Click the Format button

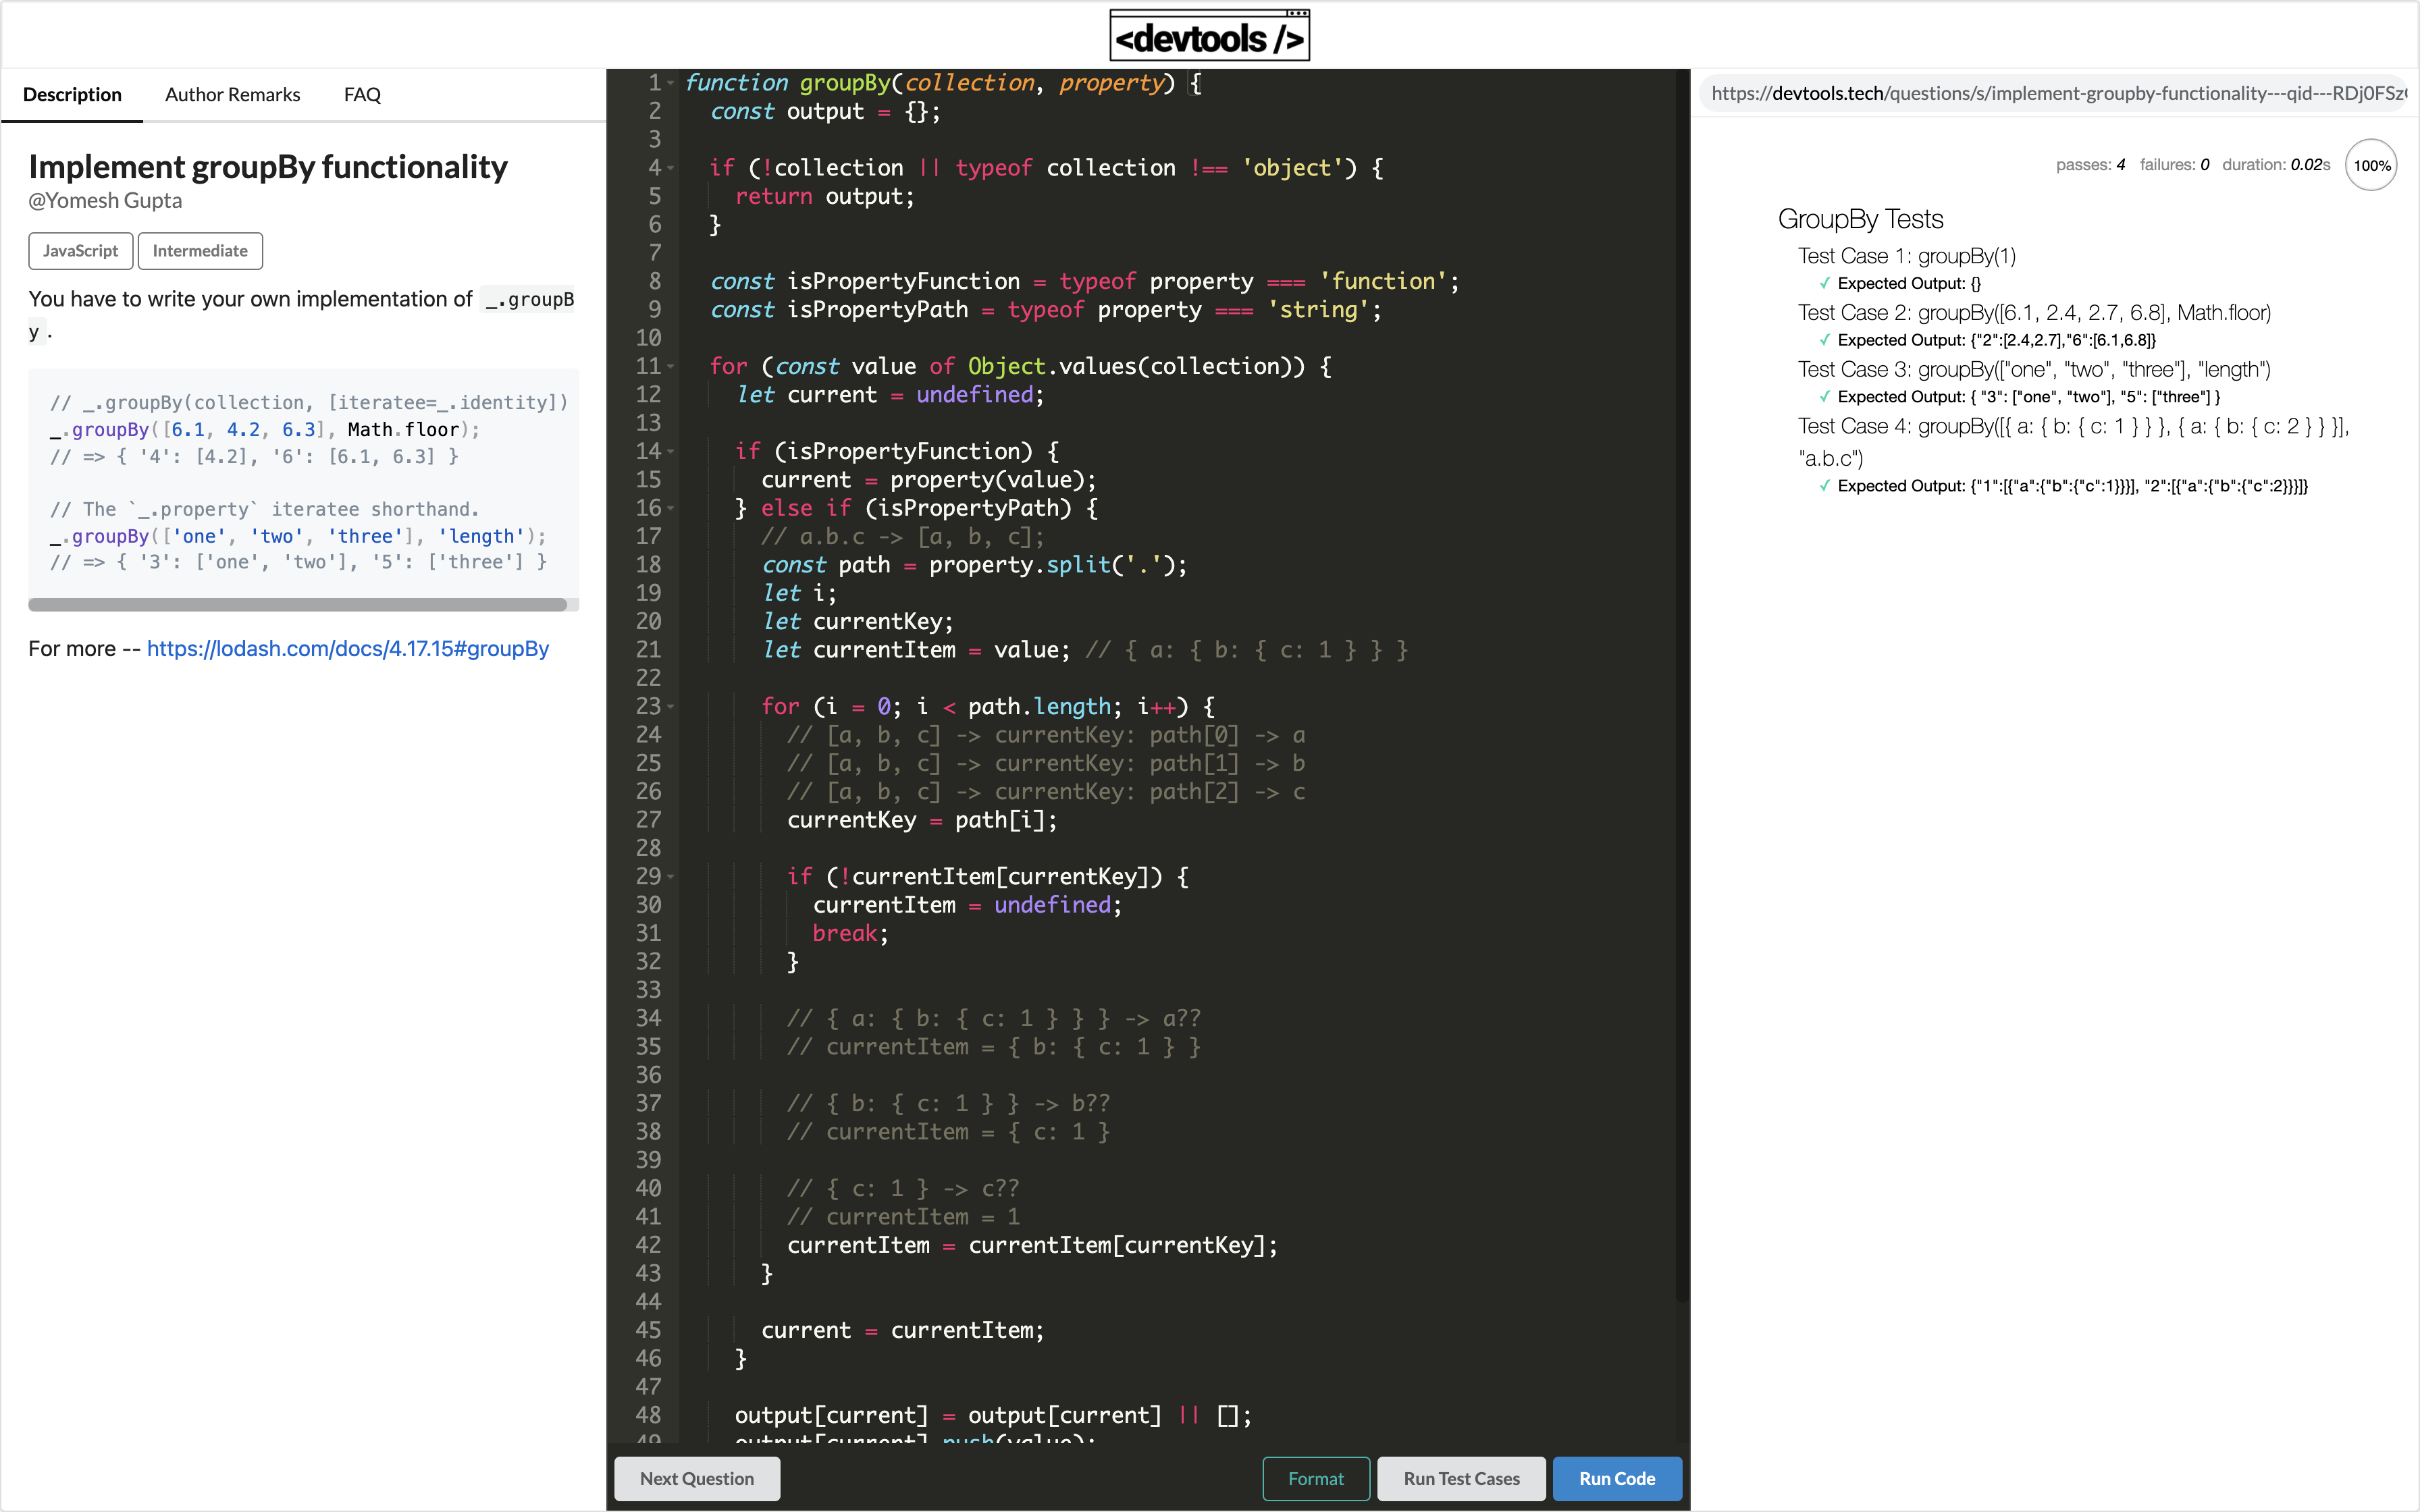coord(1315,1478)
